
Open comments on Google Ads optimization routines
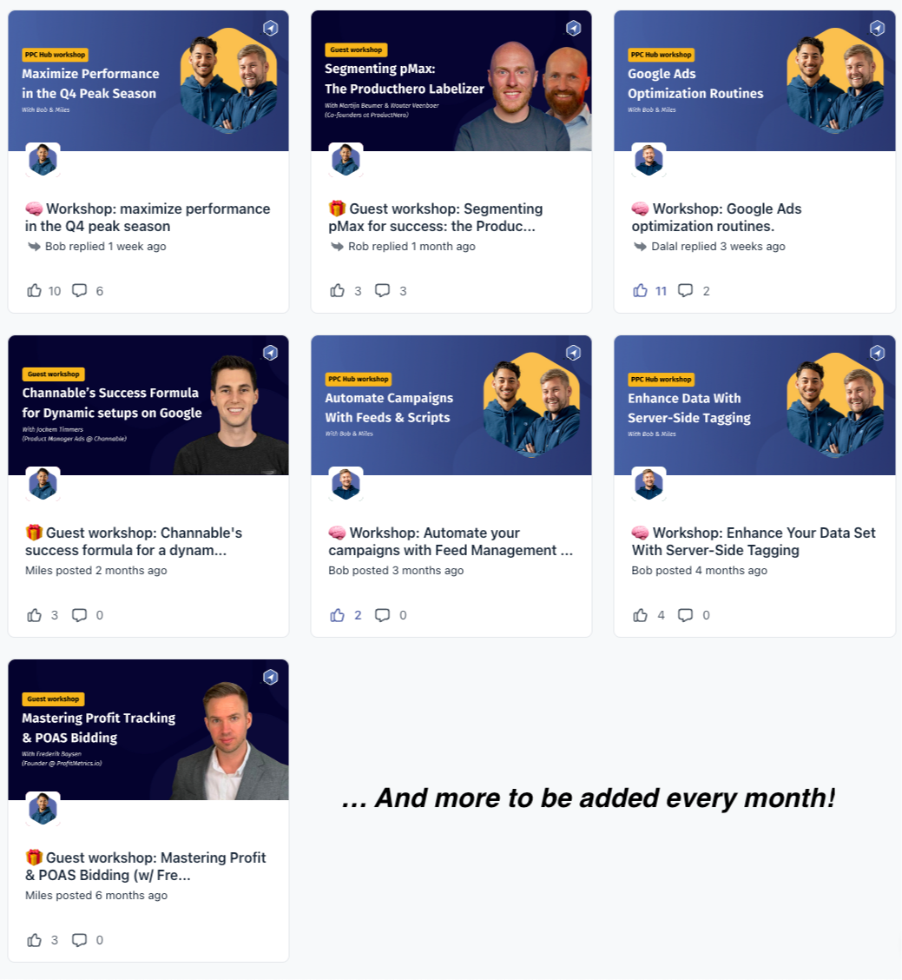(685, 291)
